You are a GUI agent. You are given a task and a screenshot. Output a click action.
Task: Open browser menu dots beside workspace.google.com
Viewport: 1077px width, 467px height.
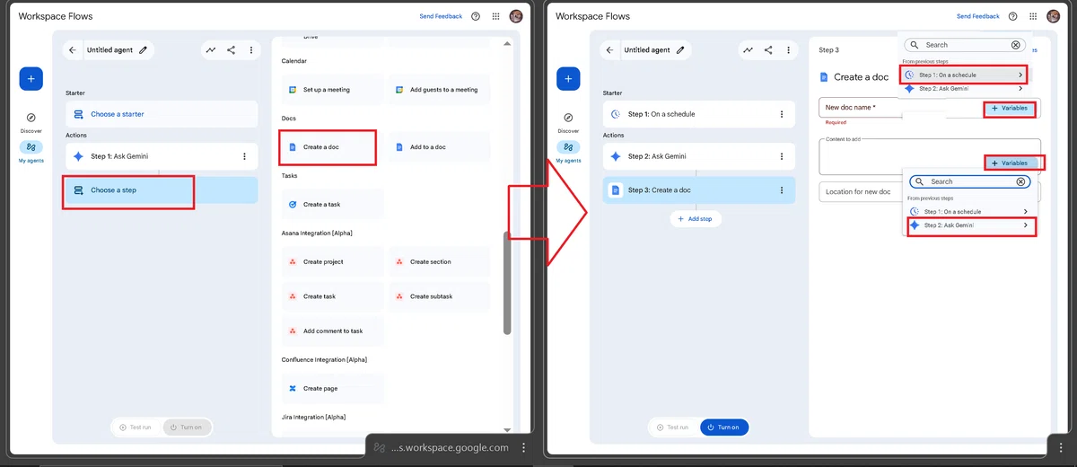coord(524,447)
